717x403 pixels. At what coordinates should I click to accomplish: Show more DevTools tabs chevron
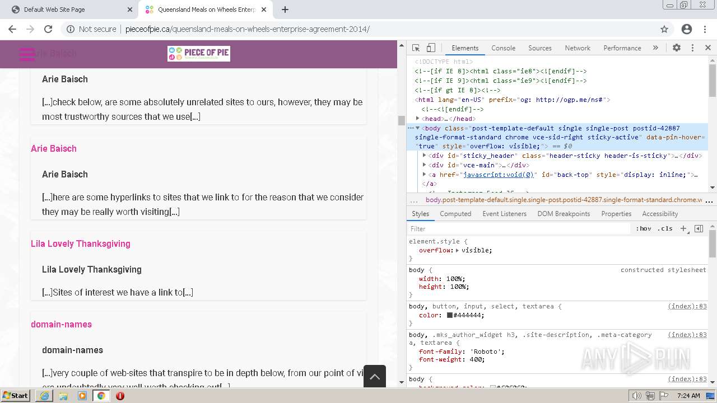655,48
